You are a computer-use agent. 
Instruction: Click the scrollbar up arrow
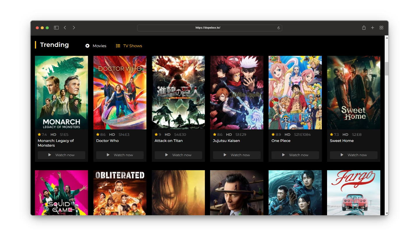click(387, 38)
